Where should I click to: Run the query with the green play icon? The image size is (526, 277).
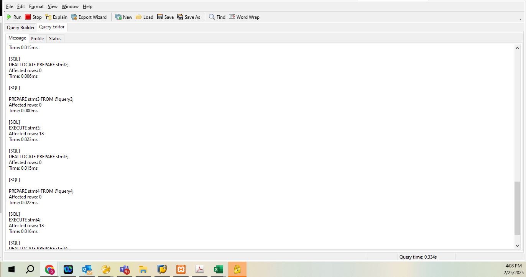pyautogui.click(x=14, y=17)
